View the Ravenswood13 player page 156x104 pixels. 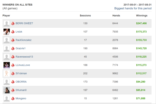(24, 57)
